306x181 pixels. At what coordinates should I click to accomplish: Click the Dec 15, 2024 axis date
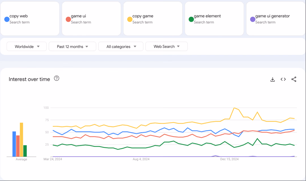tap(229, 159)
